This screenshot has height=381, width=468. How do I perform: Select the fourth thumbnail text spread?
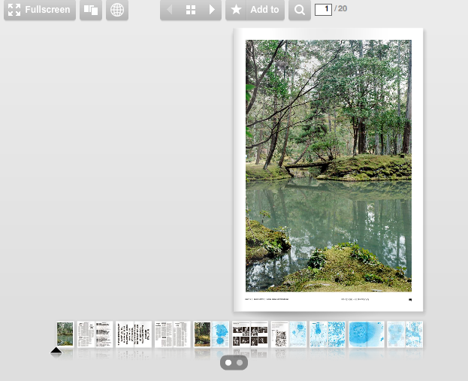coord(173,334)
